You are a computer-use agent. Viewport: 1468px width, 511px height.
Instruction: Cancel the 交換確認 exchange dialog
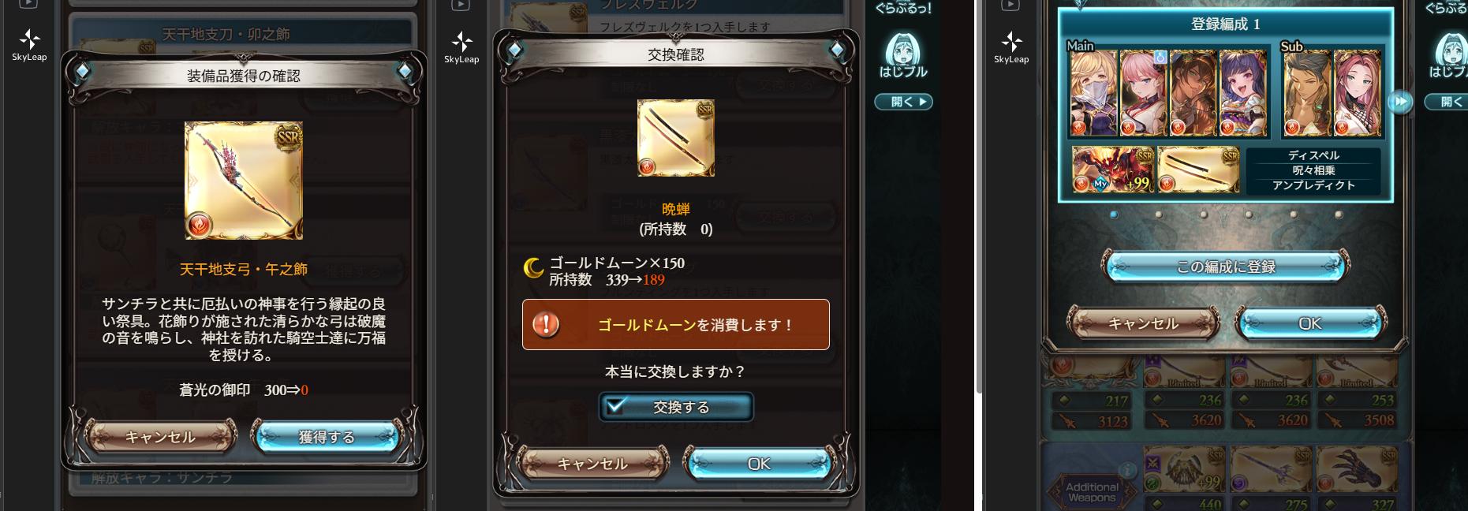(592, 464)
